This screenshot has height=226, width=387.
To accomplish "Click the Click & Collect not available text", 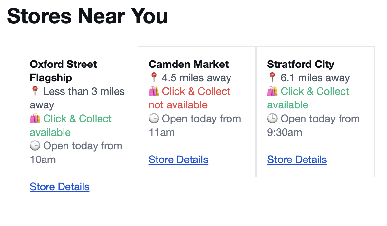I will click(x=189, y=98).
